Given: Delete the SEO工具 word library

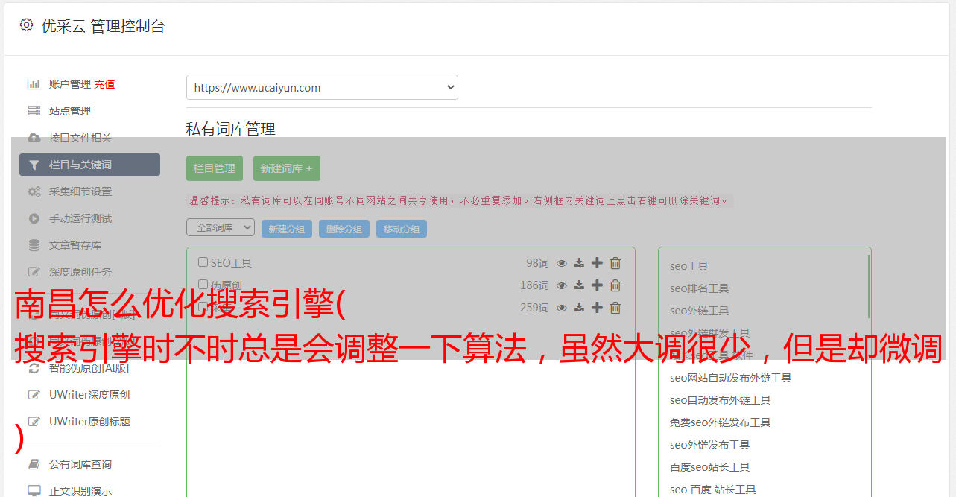Looking at the screenshot, I should click(x=615, y=263).
